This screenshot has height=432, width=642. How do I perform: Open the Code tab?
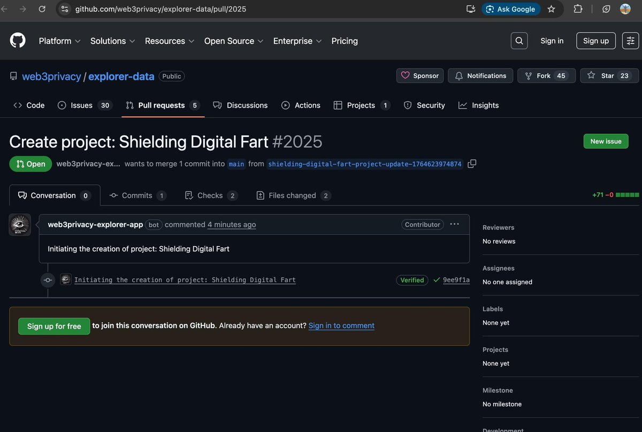click(x=29, y=105)
